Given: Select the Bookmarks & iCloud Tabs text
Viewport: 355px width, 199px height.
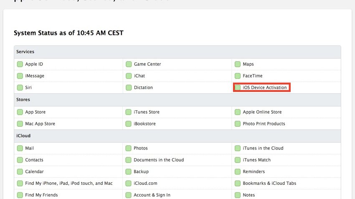Looking at the screenshot, I should click(x=269, y=184).
